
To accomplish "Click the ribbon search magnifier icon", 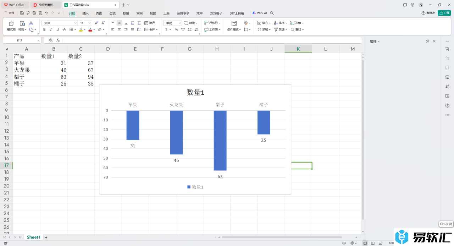I will click(x=272, y=13).
